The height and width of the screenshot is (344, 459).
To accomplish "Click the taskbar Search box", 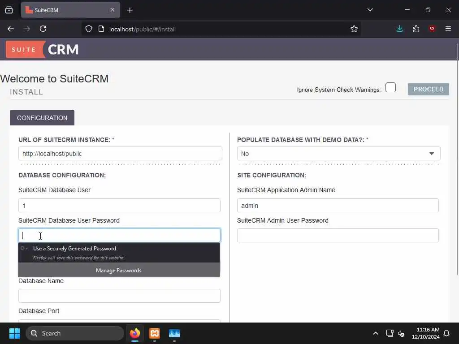I will click(x=75, y=333).
